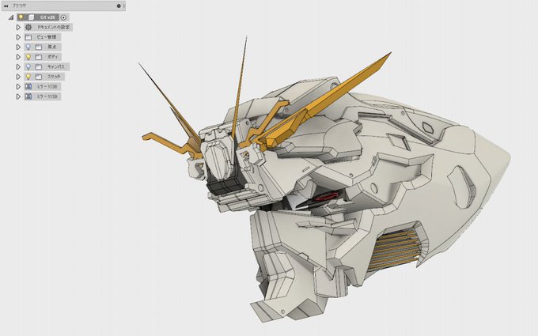Viewport: 538px width, 336px height.
Task: Select the ビュー管理 row label
Action: pos(47,37)
